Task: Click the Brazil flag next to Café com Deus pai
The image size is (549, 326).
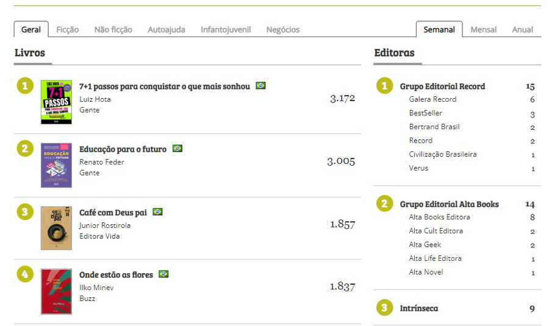Action: pos(157,212)
